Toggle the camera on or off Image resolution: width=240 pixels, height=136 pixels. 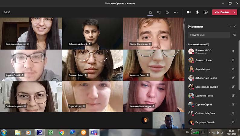[189, 12]
